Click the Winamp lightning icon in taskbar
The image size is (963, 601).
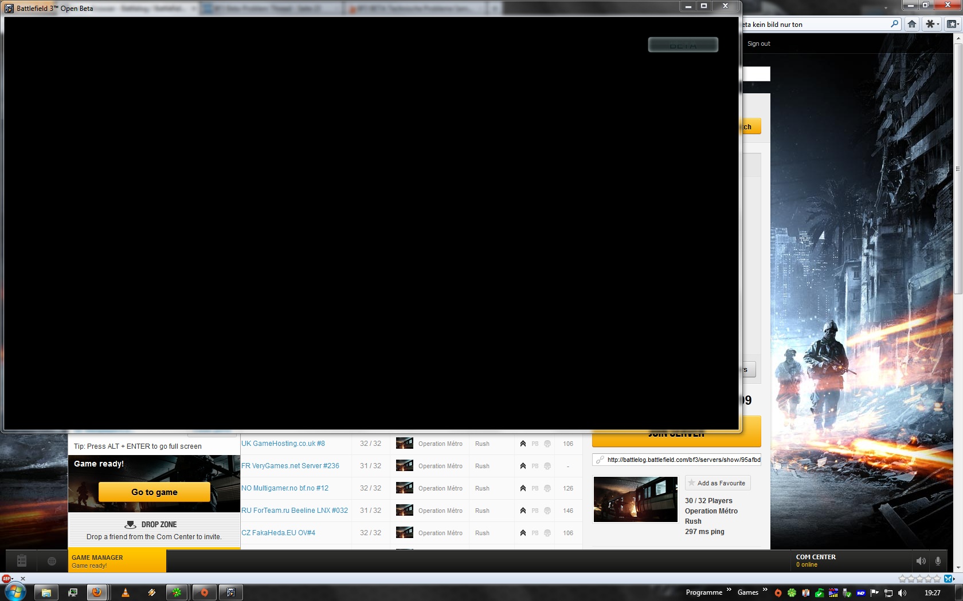coord(151,592)
